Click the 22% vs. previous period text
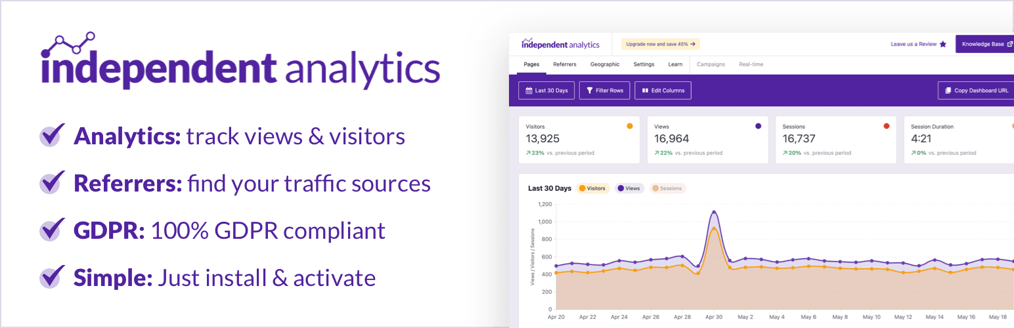This screenshot has width=1014, height=328. click(688, 153)
